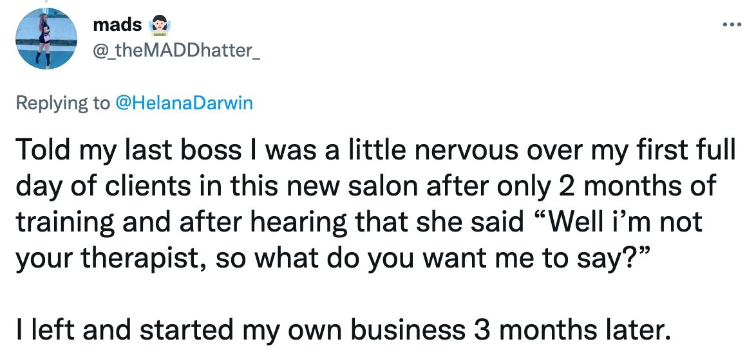This screenshot has height=364, width=756.
Task: Open the @_theMADDhatter_ handle
Action: [x=176, y=50]
